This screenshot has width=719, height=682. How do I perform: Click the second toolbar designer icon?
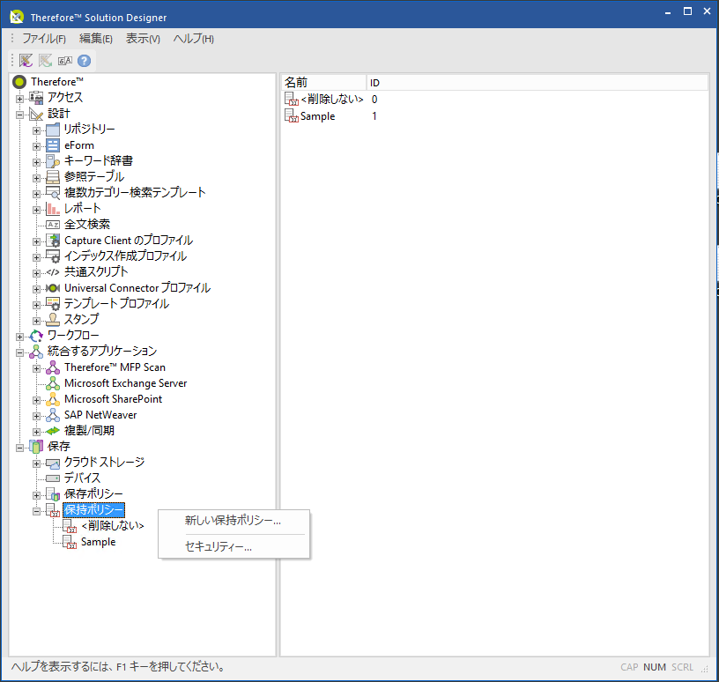pos(46,61)
